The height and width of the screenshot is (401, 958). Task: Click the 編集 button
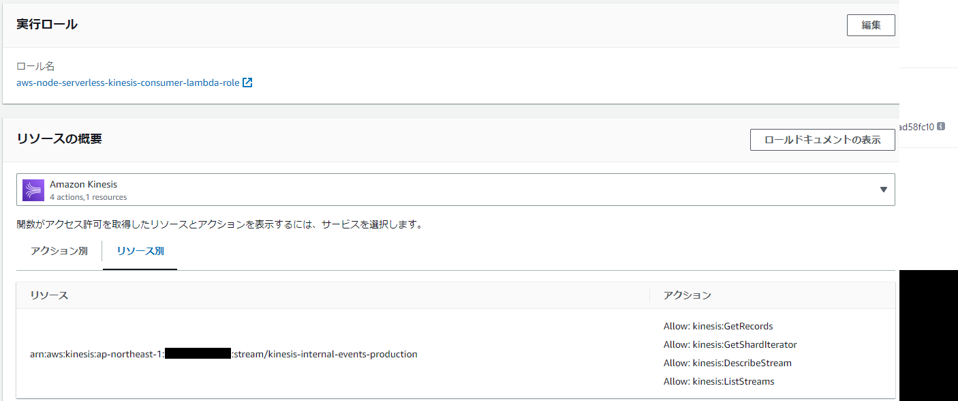pos(871,25)
